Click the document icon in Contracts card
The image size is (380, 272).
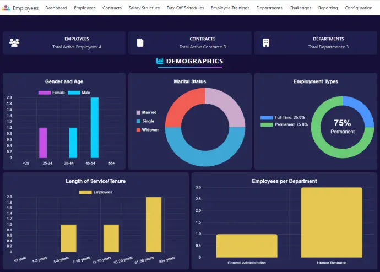[140, 42]
